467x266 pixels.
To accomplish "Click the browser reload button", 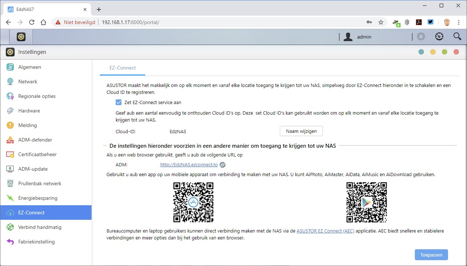I will (x=32, y=22).
